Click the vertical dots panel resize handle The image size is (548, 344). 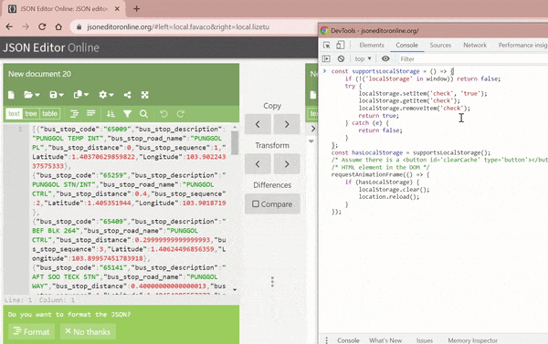click(x=272, y=281)
